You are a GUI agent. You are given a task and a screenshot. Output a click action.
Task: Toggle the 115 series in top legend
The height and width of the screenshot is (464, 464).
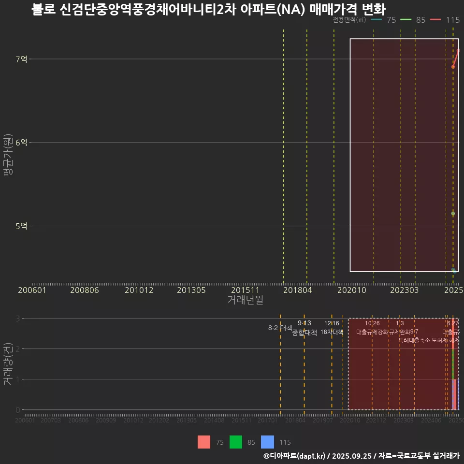pyautogui.click(x=445, y=20)
